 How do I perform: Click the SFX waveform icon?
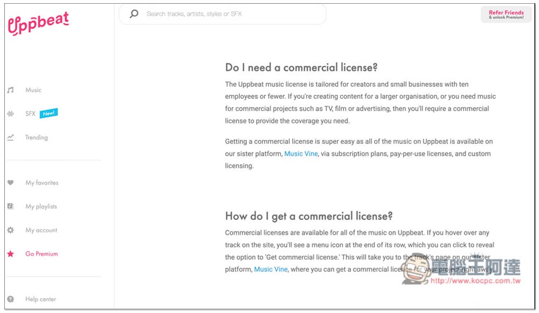[x=11, y=113]
